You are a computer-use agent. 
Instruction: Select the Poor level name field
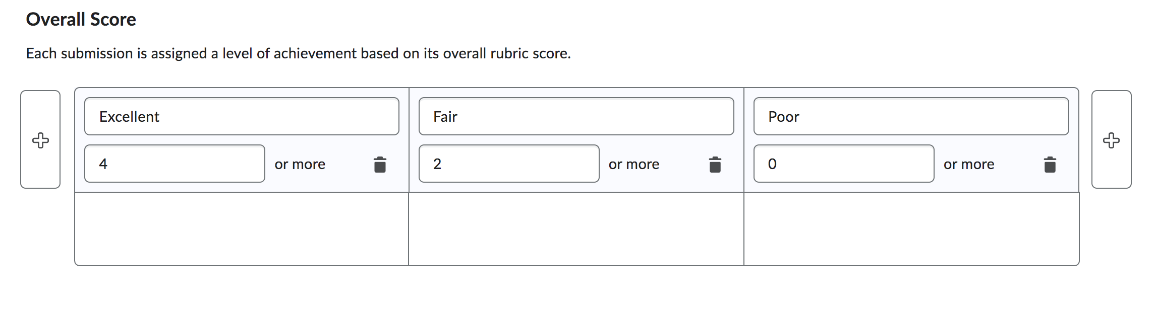coord(911,116)
